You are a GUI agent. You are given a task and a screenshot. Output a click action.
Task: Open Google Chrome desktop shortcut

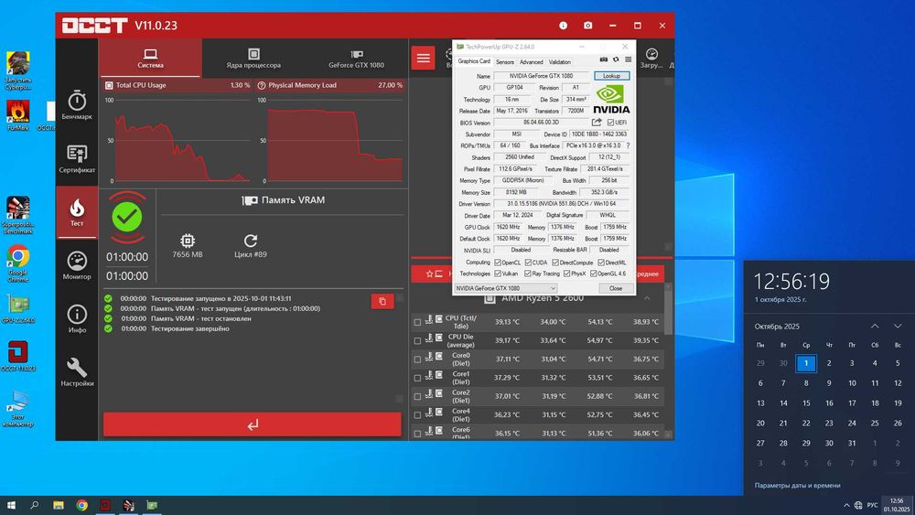[18, 263]
